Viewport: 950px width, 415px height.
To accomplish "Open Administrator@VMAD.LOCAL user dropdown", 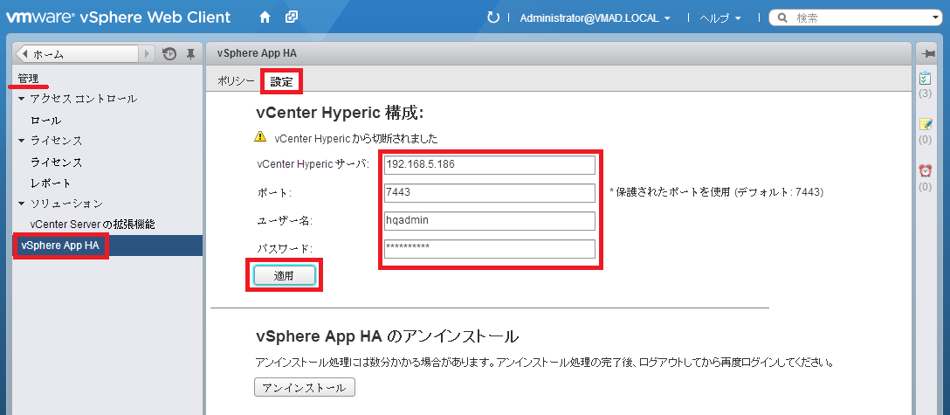I will coord(595,18).
